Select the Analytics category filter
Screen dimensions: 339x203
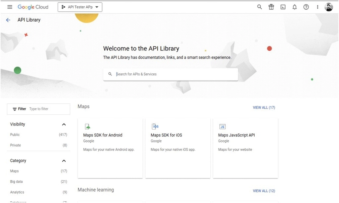click(17, 192)
